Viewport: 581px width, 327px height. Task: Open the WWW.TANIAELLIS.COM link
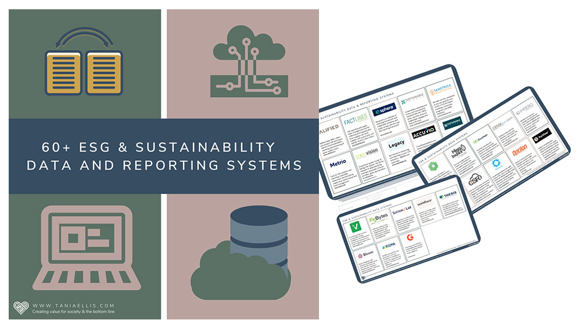[74, 306]
